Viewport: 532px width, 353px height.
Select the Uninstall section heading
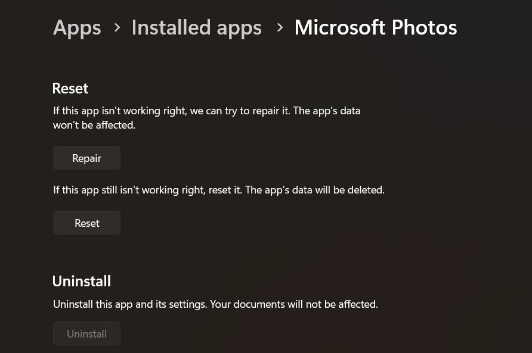(x=82, y=281)
